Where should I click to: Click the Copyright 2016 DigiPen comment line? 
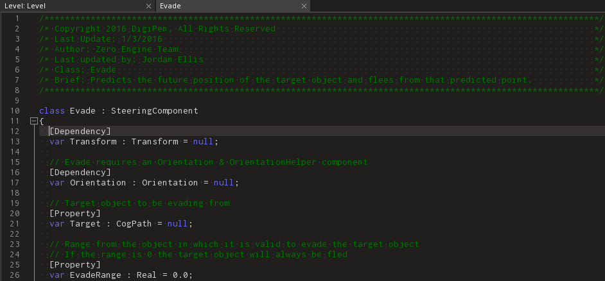[157, 29]
